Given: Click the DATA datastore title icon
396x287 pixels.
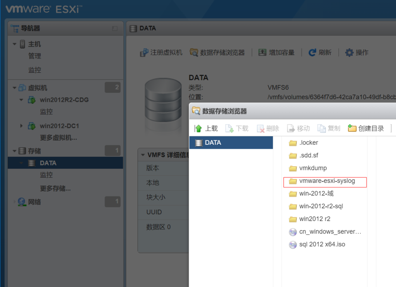Looking at the screenshot, I should click(133, 28).
